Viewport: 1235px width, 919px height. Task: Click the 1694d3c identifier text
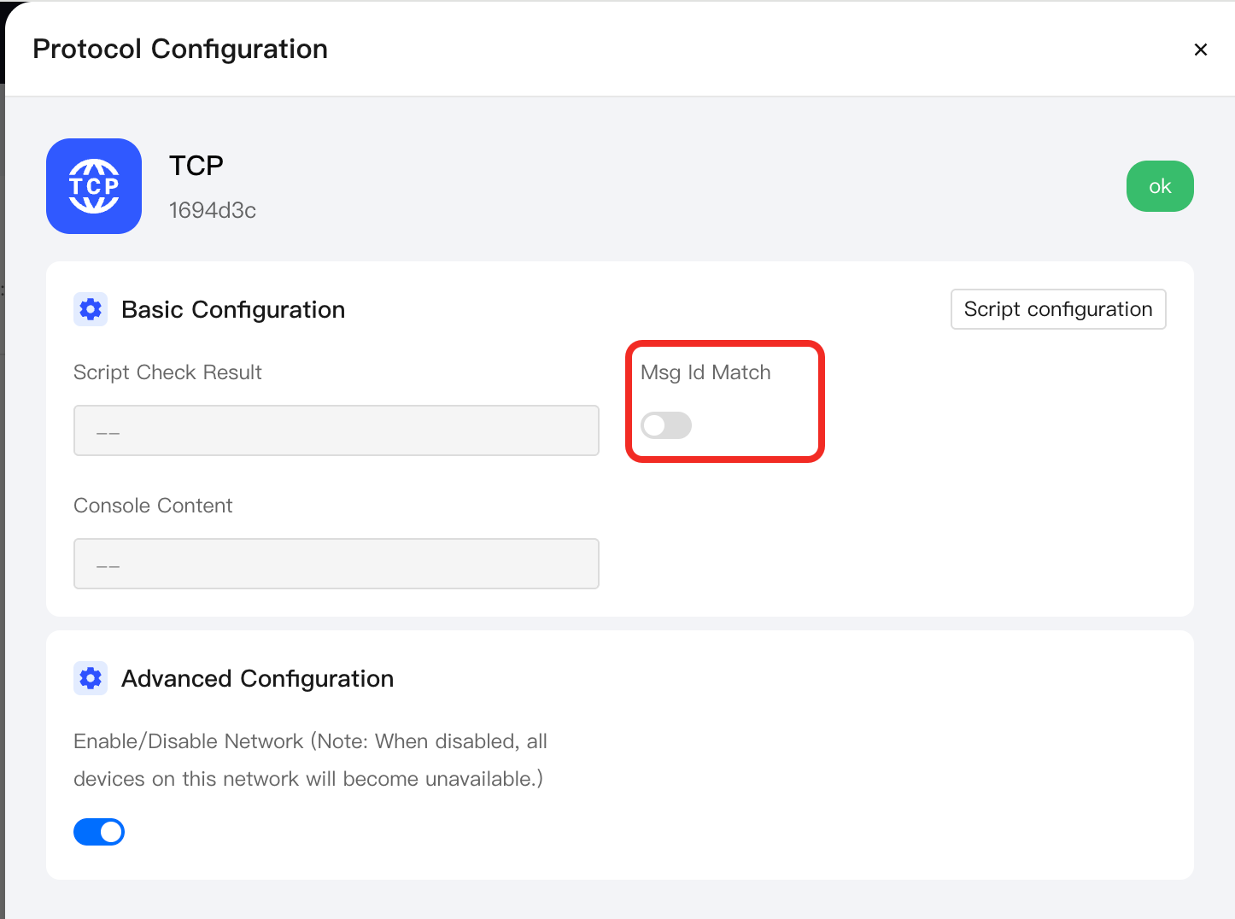(213, 210)
